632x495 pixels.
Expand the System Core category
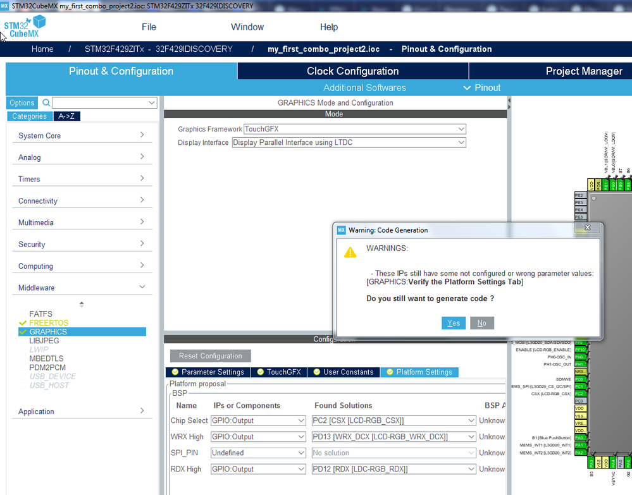(82, 136)
